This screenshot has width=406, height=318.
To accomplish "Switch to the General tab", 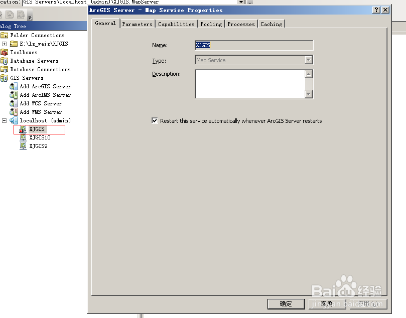I will pos(105,23).
